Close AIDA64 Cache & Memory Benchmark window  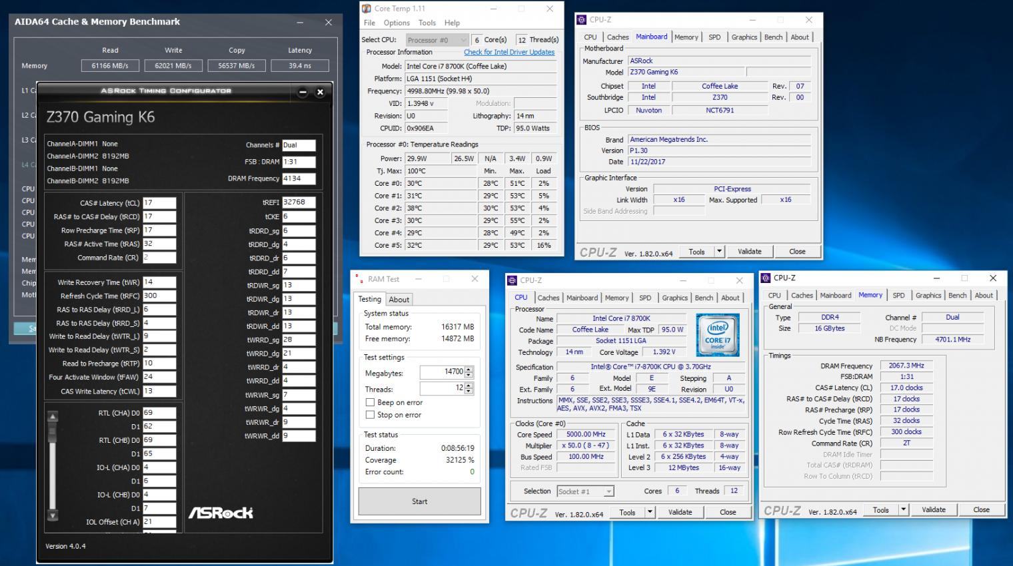click(329, 22)
